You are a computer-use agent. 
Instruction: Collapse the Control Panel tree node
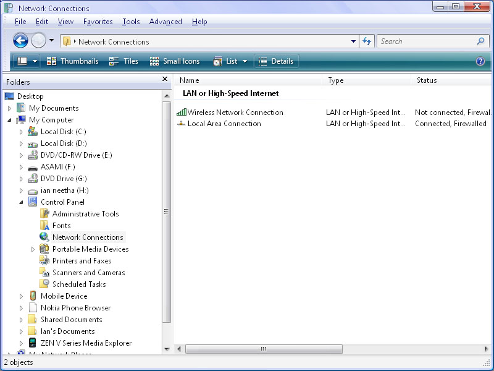tap(21, 202)
